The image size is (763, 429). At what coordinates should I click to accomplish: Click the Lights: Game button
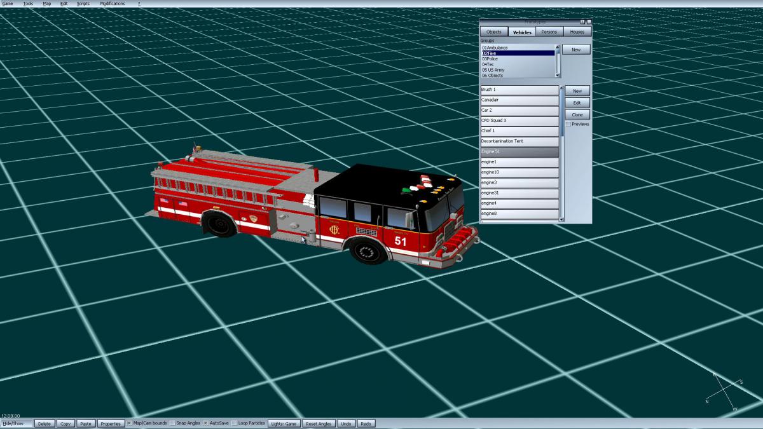pos(284,423)
